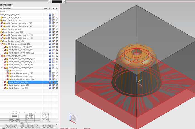The width and height of the screenshot is (195, 129).
Task: Click the save-disk icon for Mold_Design_top_000
Action: coord(50,14)
